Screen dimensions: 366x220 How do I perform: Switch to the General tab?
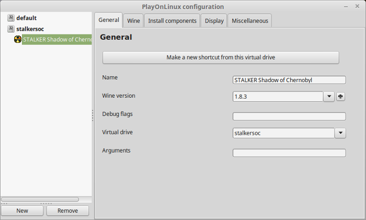[x=109, y=20]
